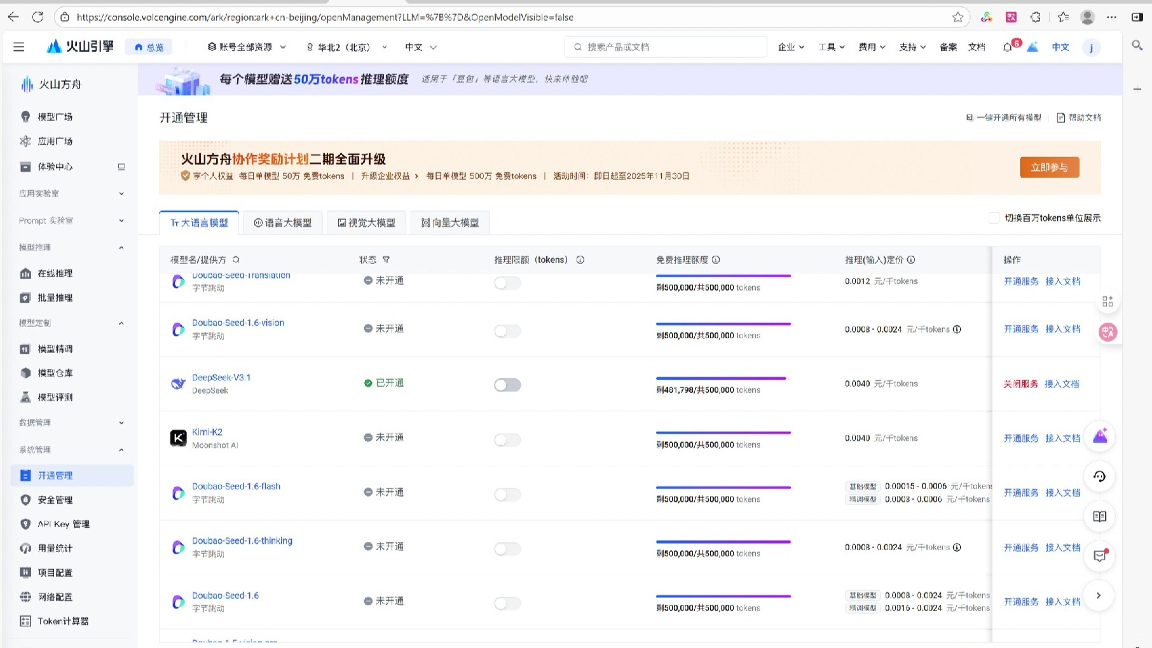Open 网络配置 page
This screenshot has height=648, width=1152.
pos(55,597)
